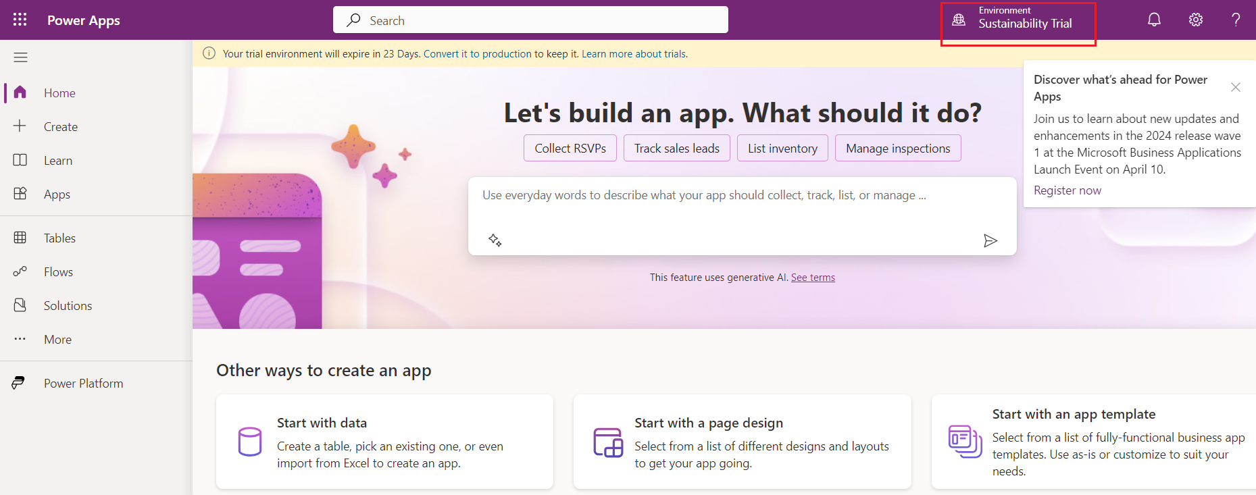1256x495 pixels.
Task: Open Tables in left navigation
Action: coord(59,238)
